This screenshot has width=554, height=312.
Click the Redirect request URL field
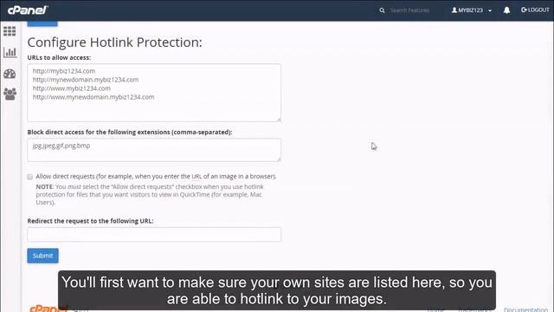(x=154, y=235)
